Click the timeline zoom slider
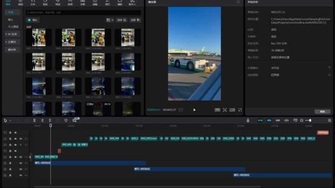This screenshot has width=335, height=188. (x=310, y=120)
